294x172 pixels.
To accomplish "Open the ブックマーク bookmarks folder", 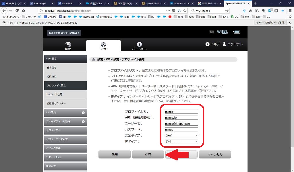I will tap(29, 17).
